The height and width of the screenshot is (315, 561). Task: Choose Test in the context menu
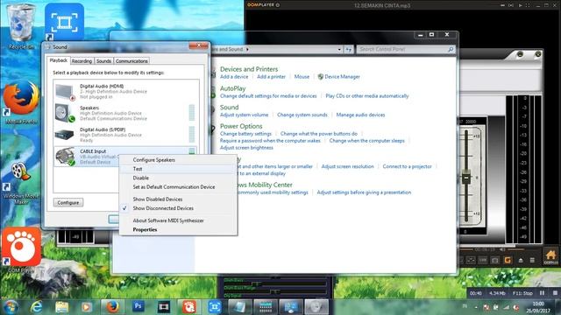(138, 169)
